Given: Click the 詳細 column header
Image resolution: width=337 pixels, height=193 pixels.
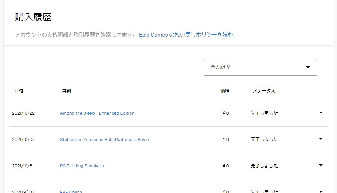Looking at the screenshot, I should click(66, 91).
